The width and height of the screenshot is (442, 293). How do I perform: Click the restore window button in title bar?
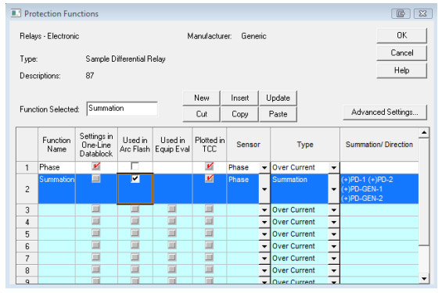pyautogui.click(x=401, y=13)
